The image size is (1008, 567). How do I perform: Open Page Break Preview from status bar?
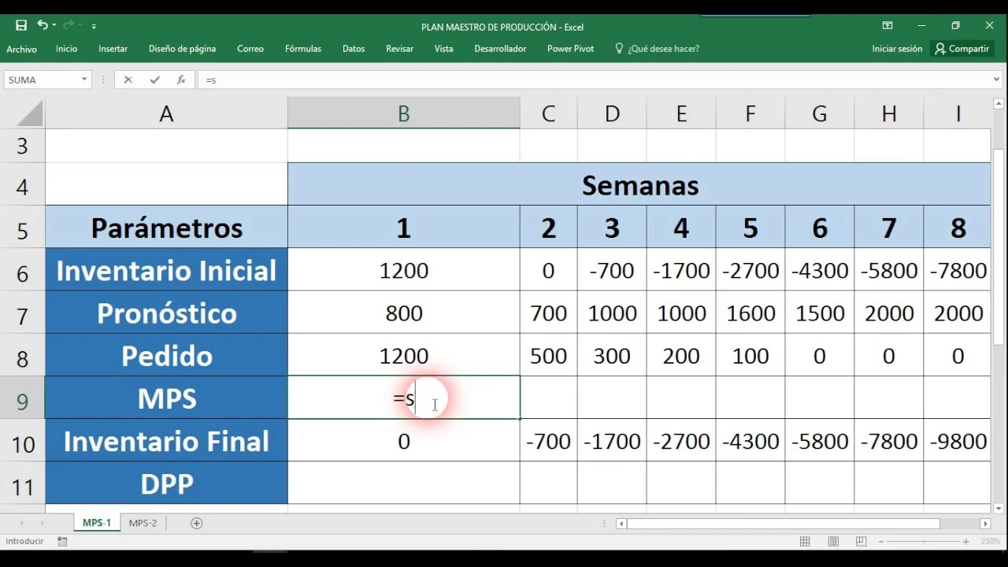click(x=862, y=541)
